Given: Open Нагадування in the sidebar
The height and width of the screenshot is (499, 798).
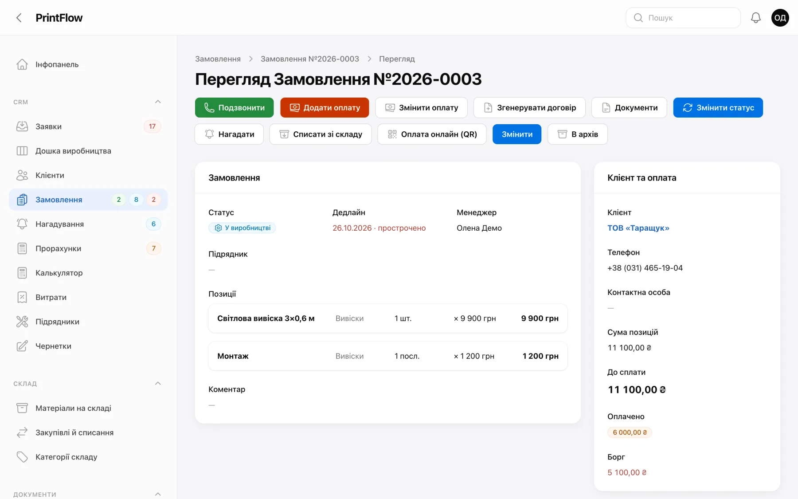Looking at the screenshot, I should pos(88,224).
